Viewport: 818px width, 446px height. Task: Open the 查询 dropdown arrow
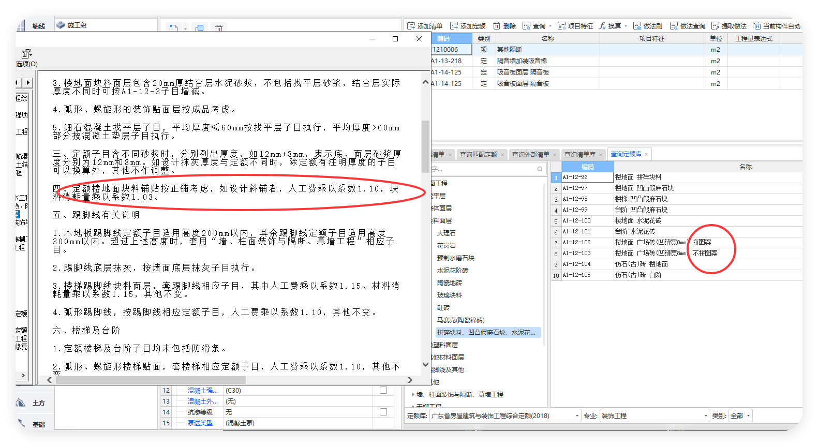[550, 26]
